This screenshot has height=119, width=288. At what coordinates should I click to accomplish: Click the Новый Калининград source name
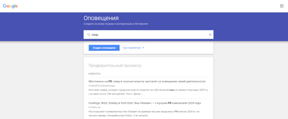(x=102, y=86)
